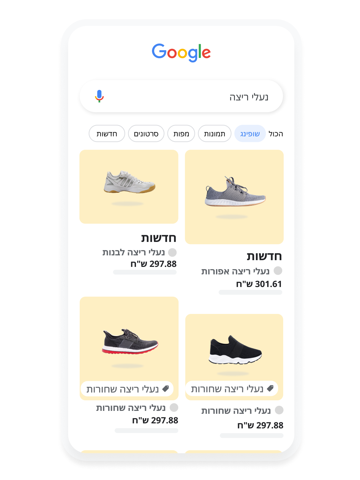Click tag icon on right black slip-on label
This screenshot has width=360, height=480.
tap(270, 388)
